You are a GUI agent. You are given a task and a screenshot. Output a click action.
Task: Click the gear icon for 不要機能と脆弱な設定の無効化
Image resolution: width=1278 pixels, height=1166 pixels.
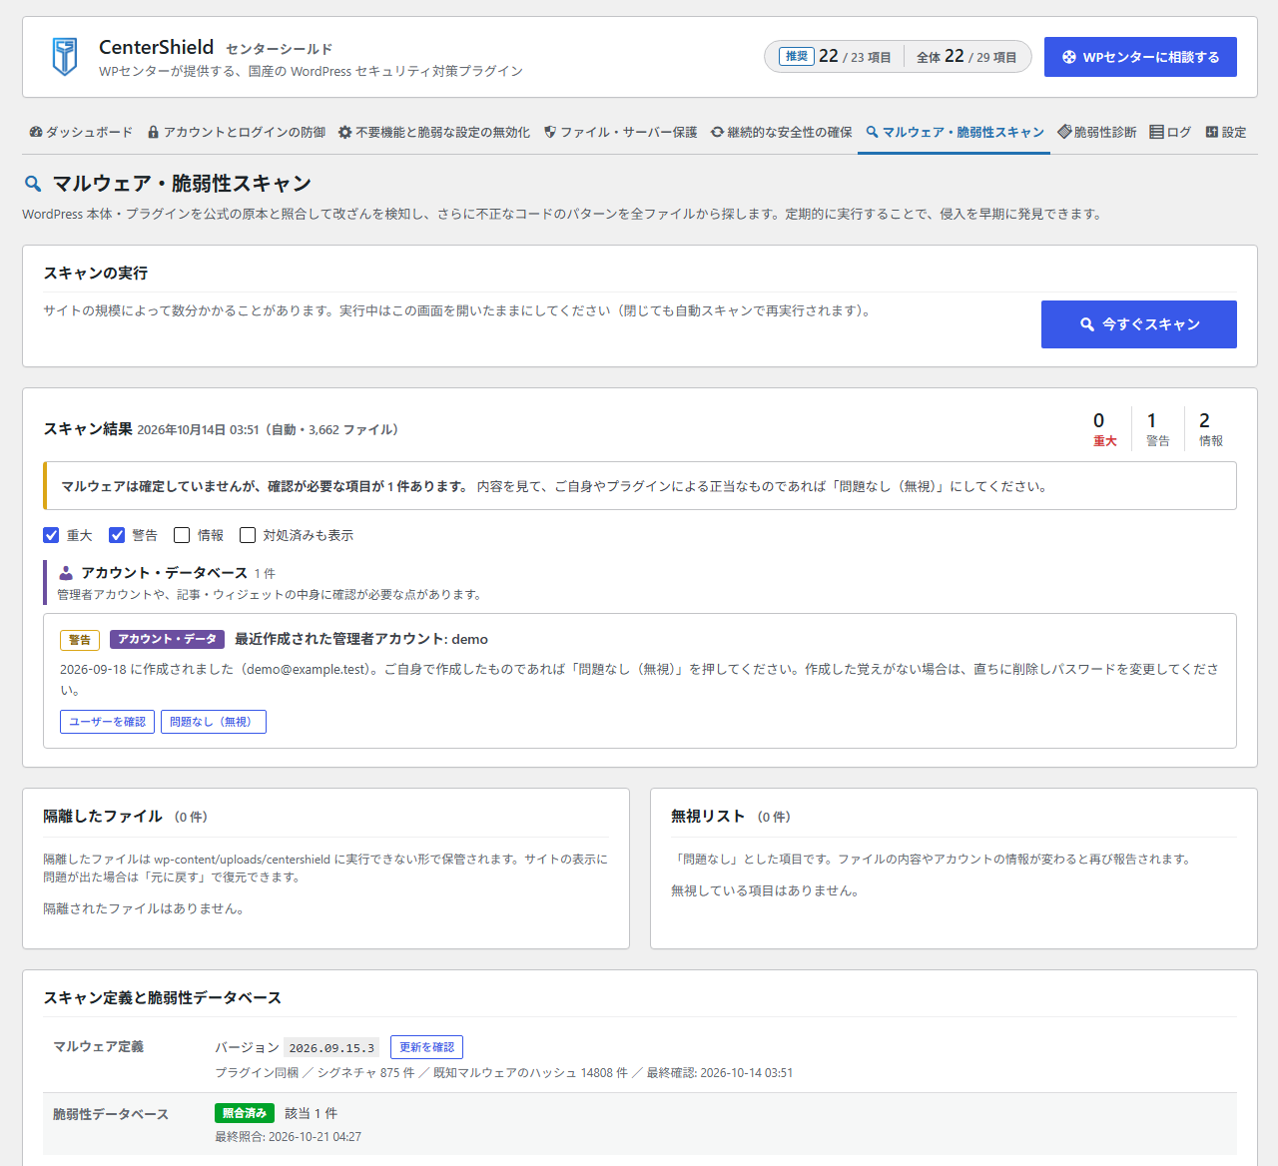pos(344,132)
